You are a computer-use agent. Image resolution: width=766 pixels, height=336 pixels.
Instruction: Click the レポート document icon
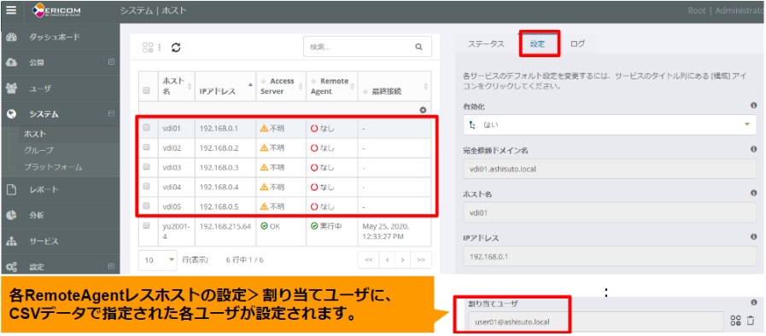(x=12, y=189)
